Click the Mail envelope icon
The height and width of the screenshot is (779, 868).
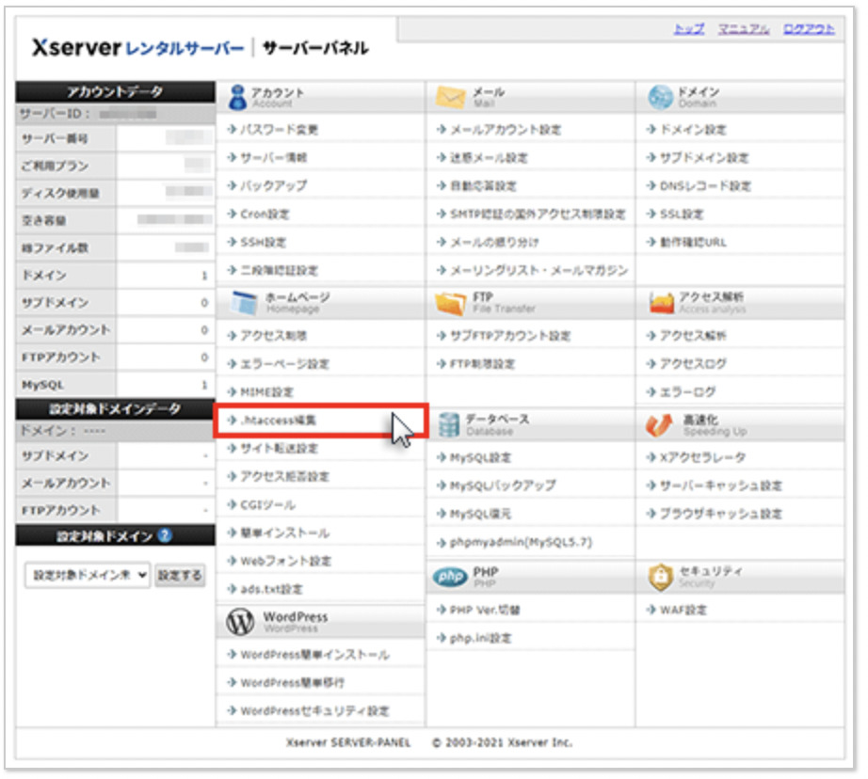[451, 98]
